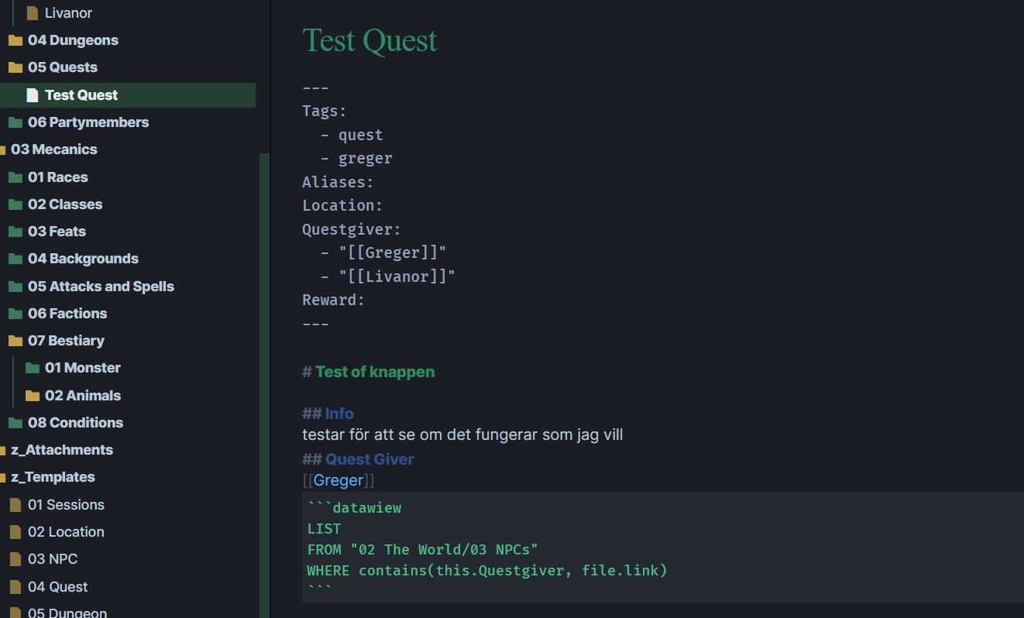Click the file icon beside Test Quest
Image resolution: width=1024 pixels, height=618 pixels.
pos(33,95)
